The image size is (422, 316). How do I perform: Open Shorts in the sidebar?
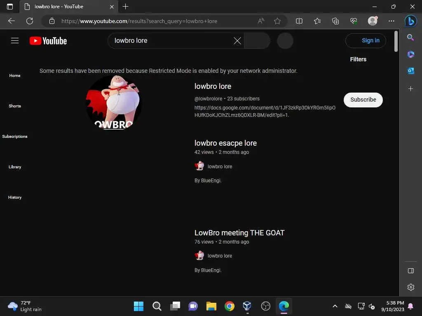click(x=15, y=106)
